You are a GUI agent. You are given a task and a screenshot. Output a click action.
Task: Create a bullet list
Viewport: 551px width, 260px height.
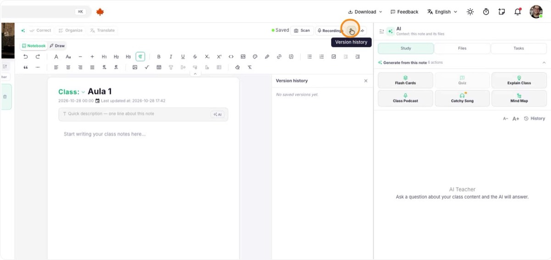pyautogui.click(x=309, y=57)
